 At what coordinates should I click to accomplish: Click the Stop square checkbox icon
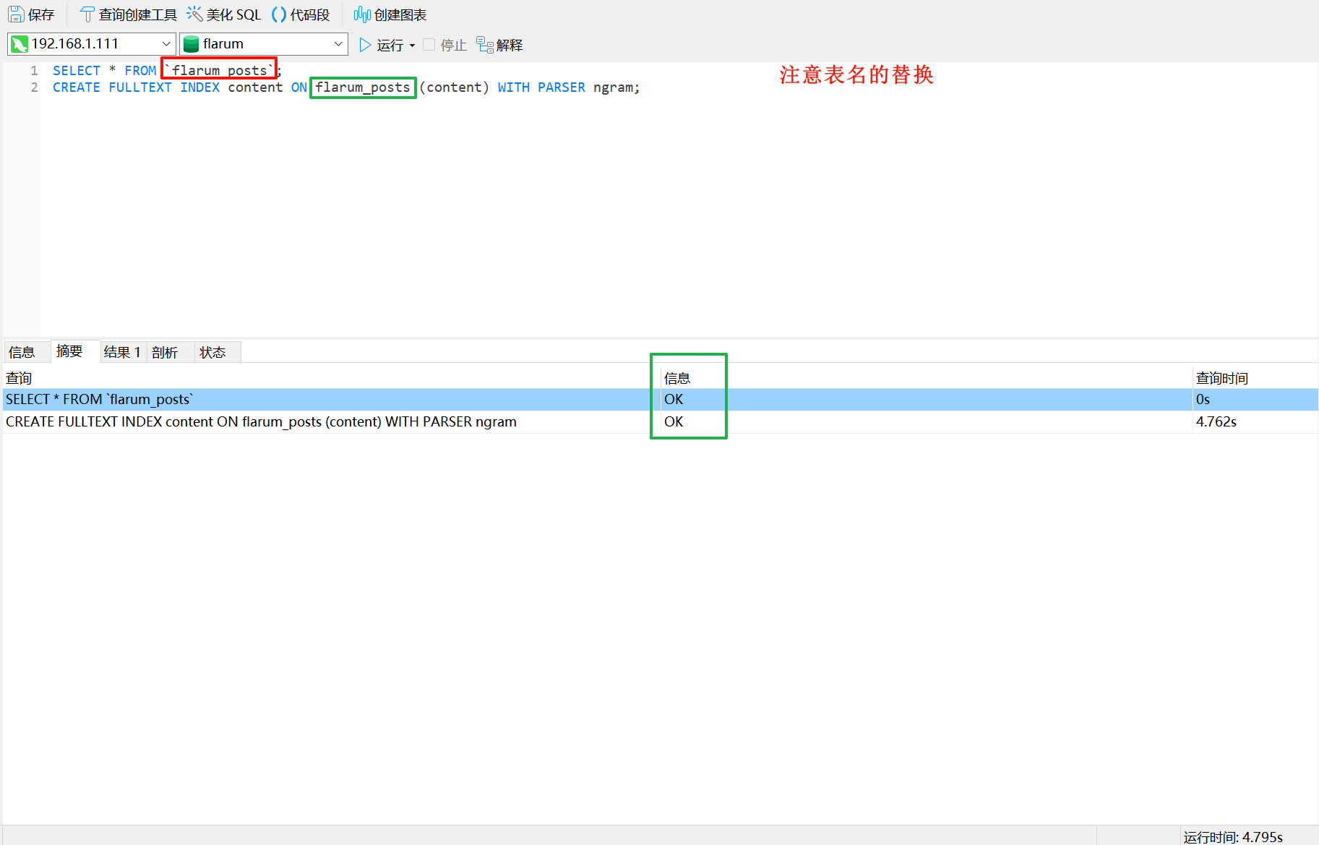[x=429, y=45]
